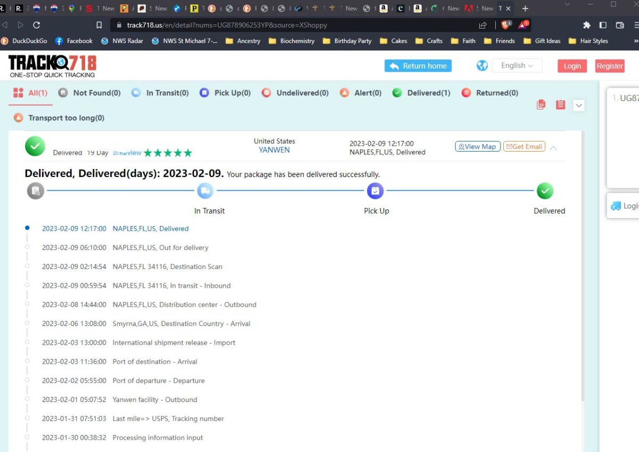The width and height of the screenshot is (639, 452).
Task: Select the Delivered(1) filter tab
Action: point(421,93)
